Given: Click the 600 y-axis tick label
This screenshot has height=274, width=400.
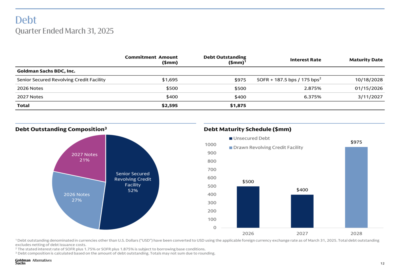Looking at the screenshot, I should point(212,178).
